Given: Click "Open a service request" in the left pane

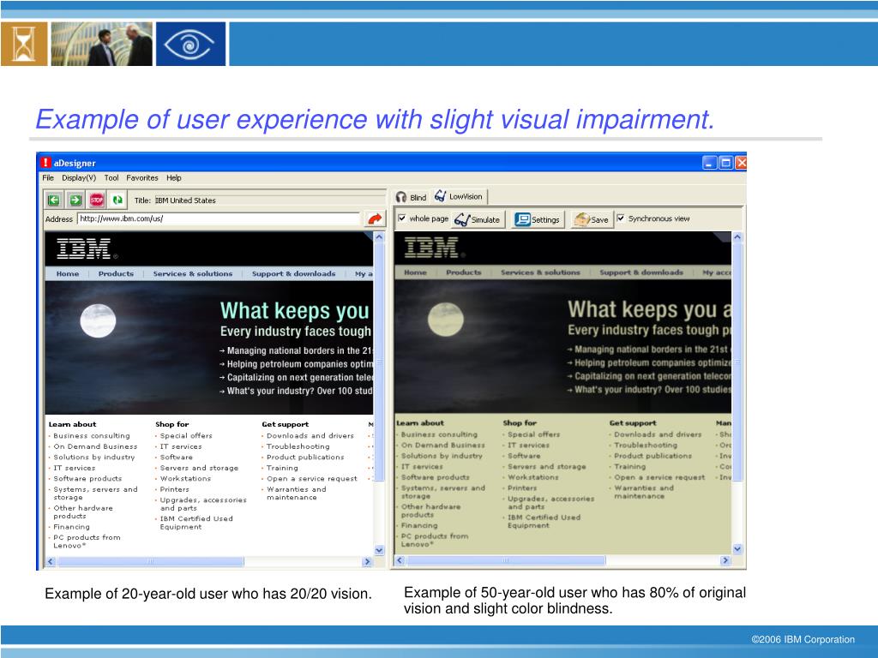Looking at the screenshot, I should [x=312, y=478].
